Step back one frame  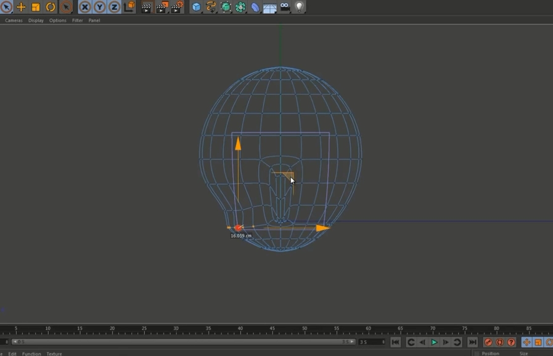tap(422, 342)
